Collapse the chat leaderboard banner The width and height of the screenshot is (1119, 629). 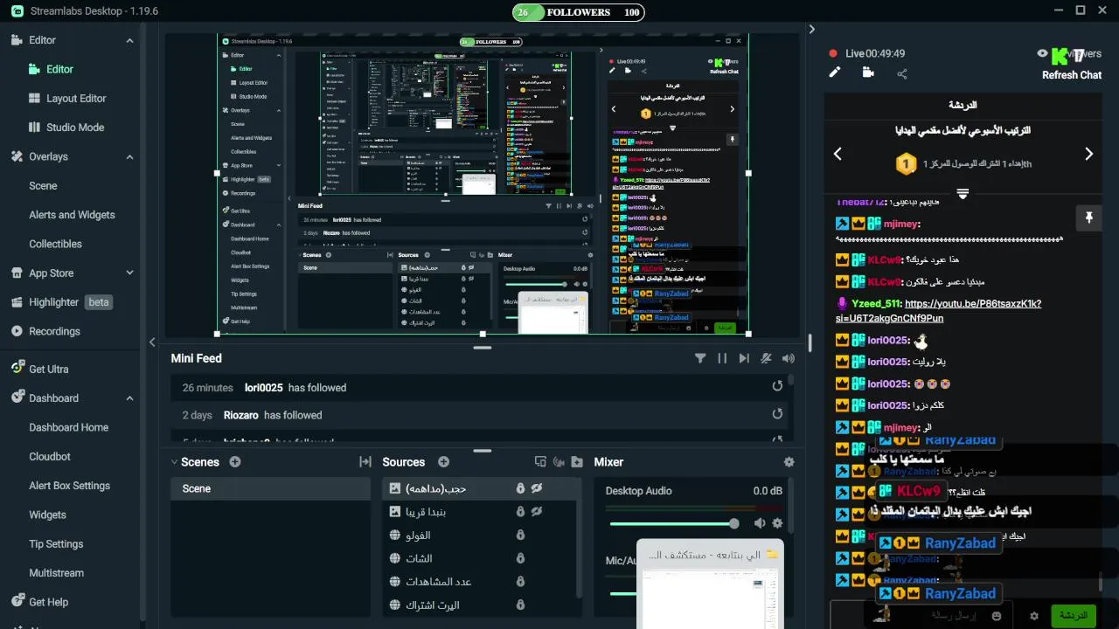[963, 193]
